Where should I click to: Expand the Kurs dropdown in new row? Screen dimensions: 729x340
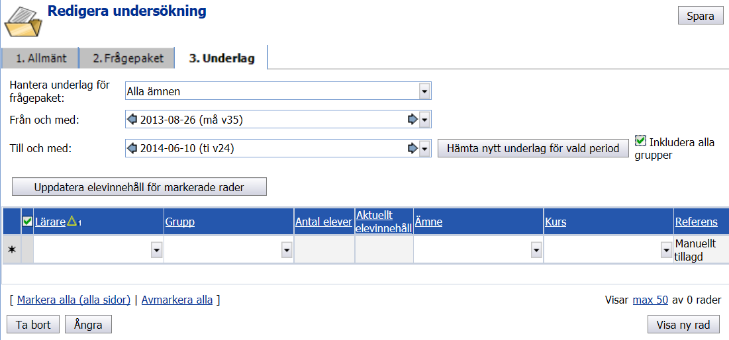coord(666,250)
